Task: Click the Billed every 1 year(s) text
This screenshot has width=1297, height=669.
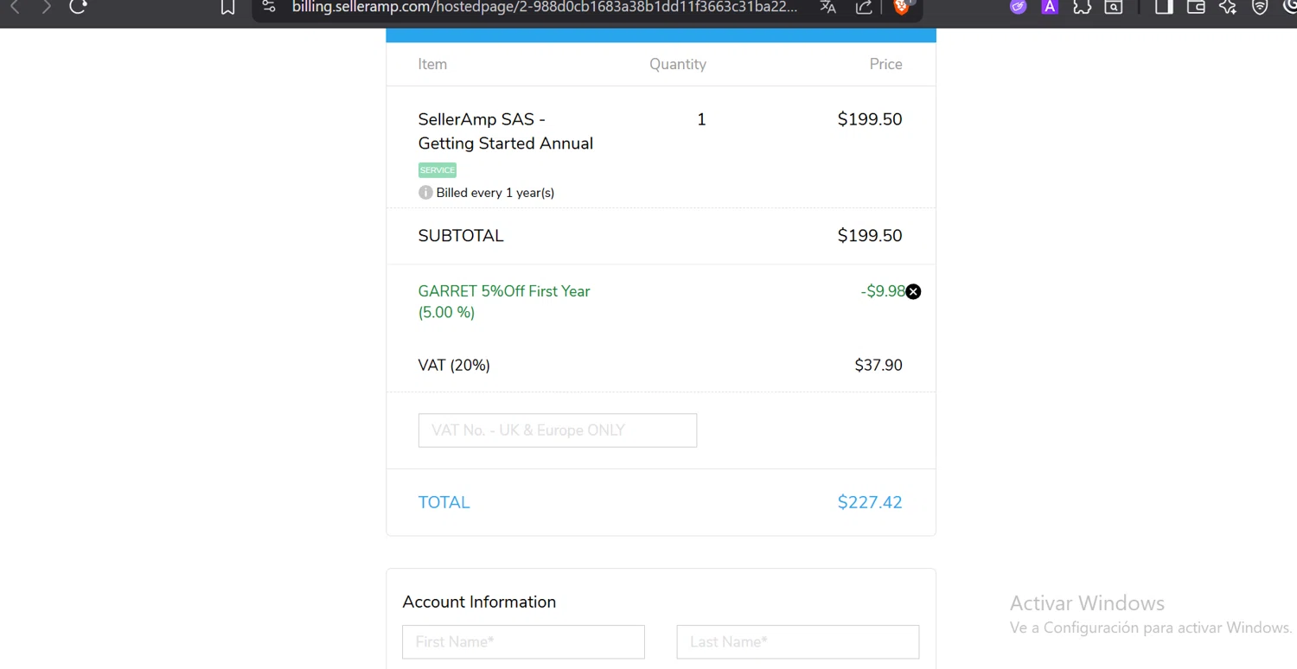Action: point(495,193)
